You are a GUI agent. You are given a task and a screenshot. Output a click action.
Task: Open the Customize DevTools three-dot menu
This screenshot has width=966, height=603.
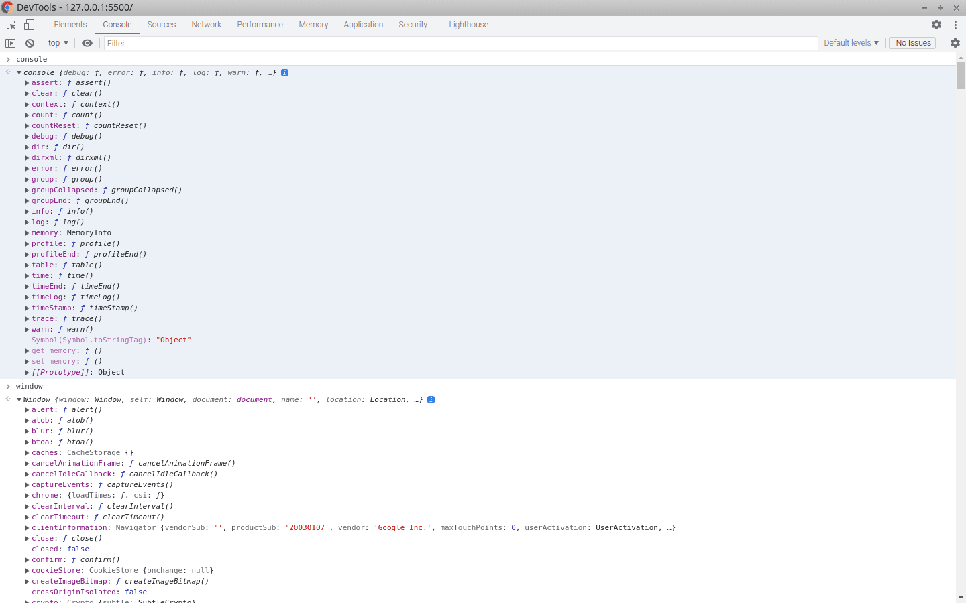point(955,25)
